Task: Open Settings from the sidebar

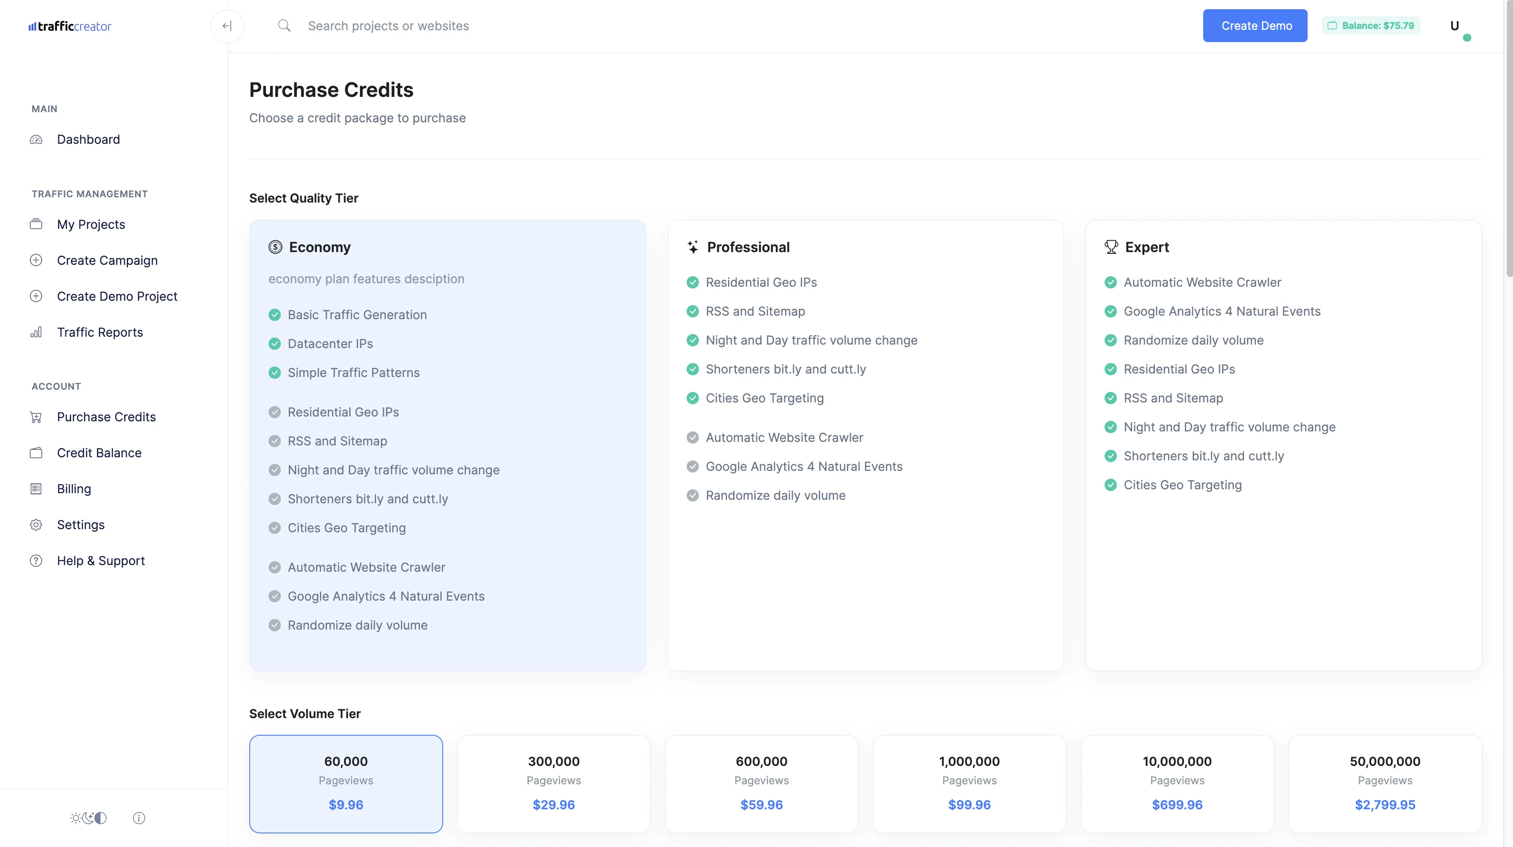Action: [80, 525]
